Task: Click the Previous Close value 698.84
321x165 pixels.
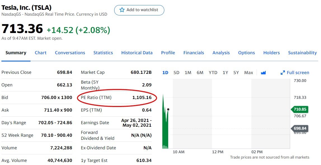Action: coord(64,72)
